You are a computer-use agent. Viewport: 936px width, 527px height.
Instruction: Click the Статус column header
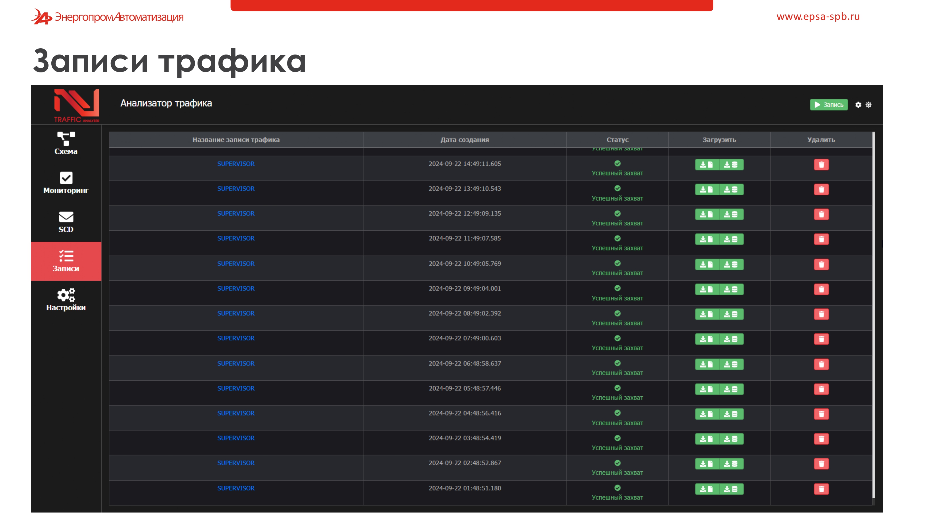coord(617,139)
